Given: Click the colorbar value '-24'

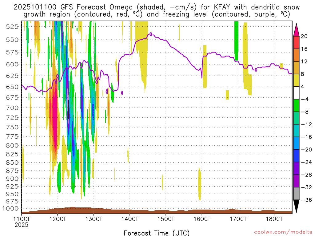Looking at the screenshot, I should [x=306, y=162].
